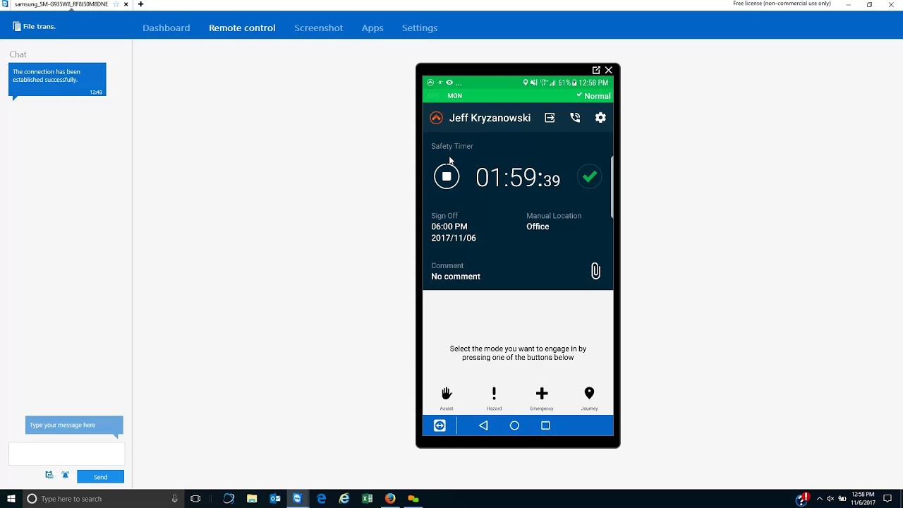Tap the Normal status indicator
Viewport: 903px width, 508px height.
(593, 96)
